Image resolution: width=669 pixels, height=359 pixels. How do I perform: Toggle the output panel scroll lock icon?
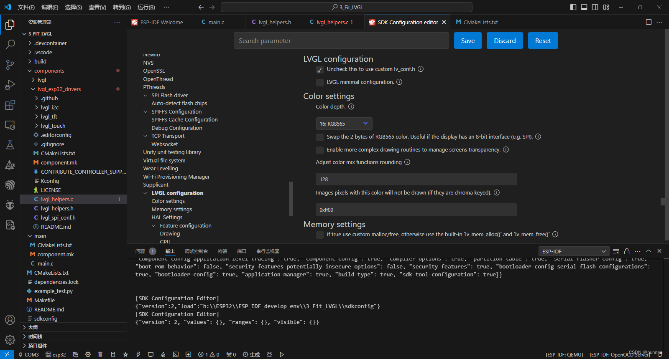(627, 251)
